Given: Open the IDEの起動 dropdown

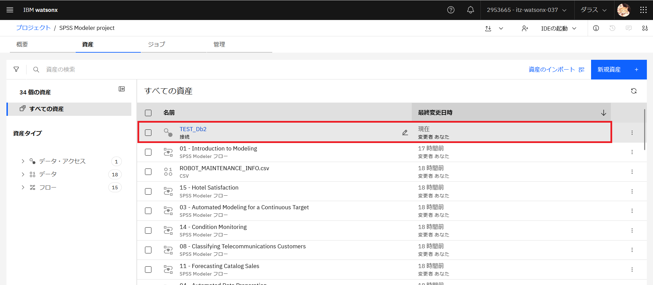Looking at the screenshot, I should click(x=559, y=29).
